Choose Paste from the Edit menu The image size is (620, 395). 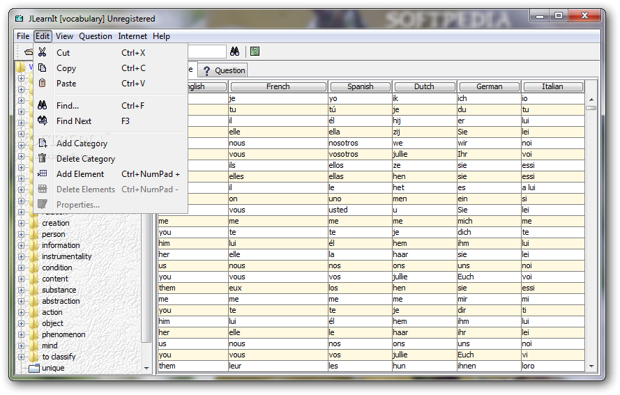[x=111, y=84]
